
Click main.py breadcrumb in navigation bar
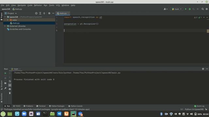coord(17,9)
